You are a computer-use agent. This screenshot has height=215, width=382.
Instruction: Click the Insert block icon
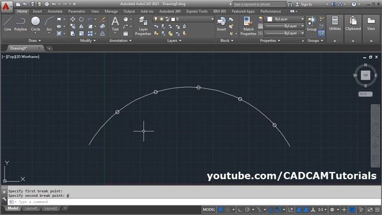[x=221, y=24]
